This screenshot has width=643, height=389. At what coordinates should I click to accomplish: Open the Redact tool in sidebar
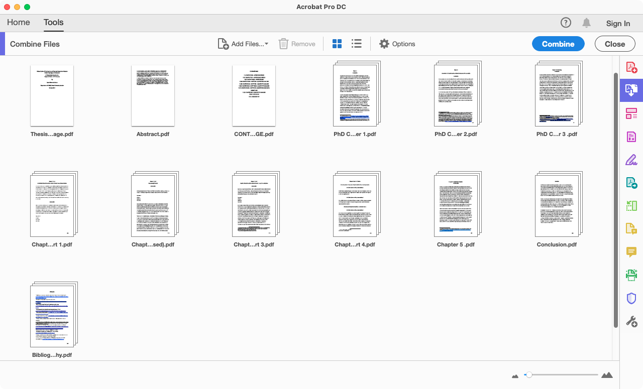(x=631, y=137)
